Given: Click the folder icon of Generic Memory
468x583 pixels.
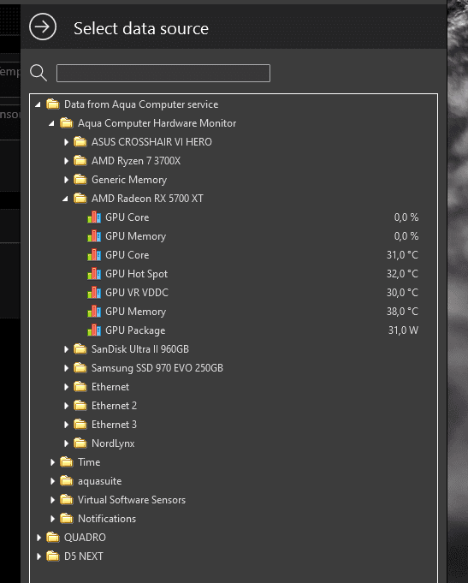Looking at the screenshot, I should pos(80,180).
